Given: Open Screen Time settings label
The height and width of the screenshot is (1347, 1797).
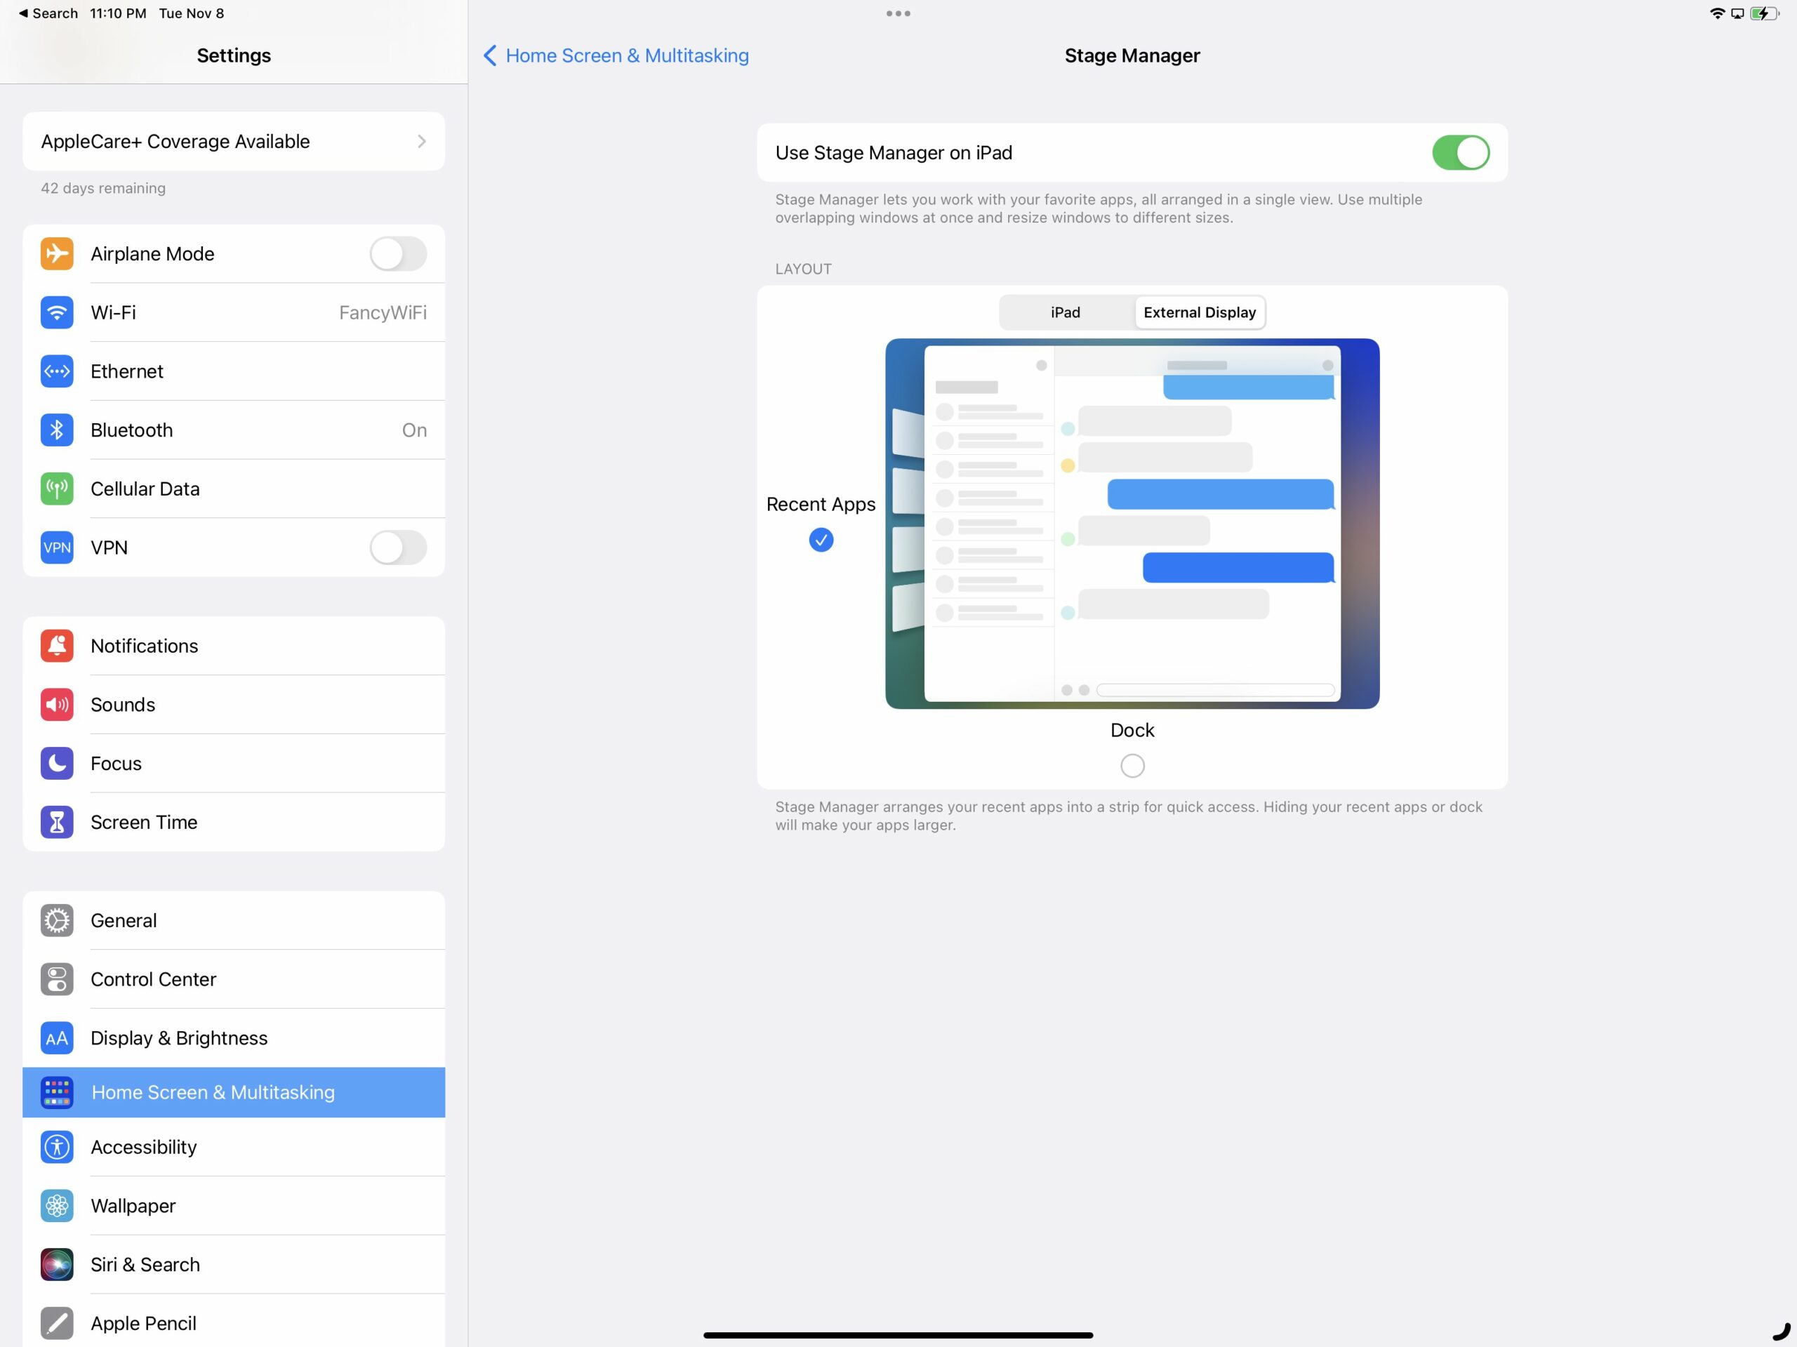Looking at the screenshot, I should pyautogui.click(x=144, y=822).
